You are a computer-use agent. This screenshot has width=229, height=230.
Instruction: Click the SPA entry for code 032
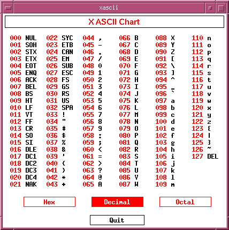(67, 108)
